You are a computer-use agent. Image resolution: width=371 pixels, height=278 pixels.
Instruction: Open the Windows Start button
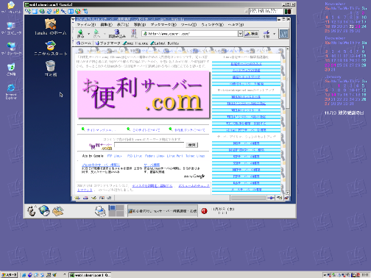[x=9, y=275]
